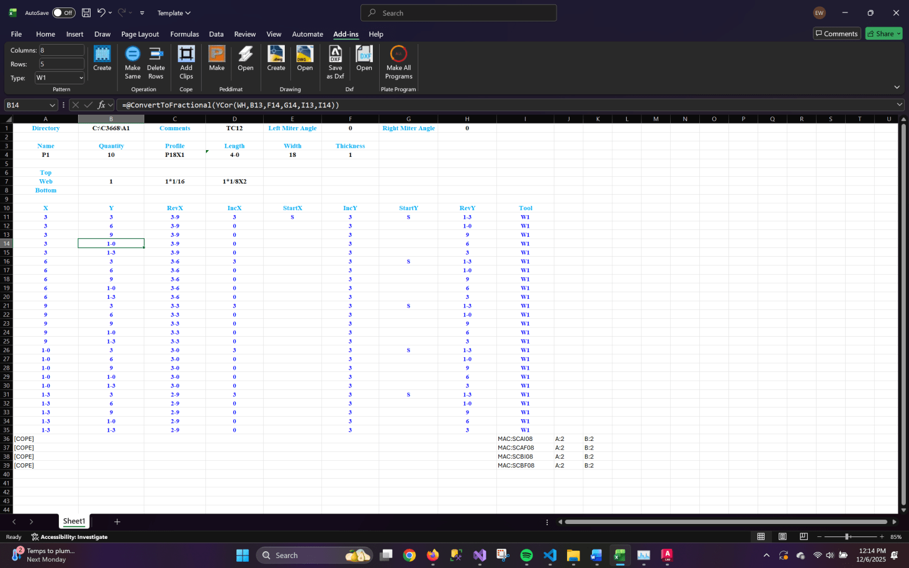Open the Type W1 dropdown
This screenshot has height=568, width=909.
pyautogui.click(x=81, y=78)
